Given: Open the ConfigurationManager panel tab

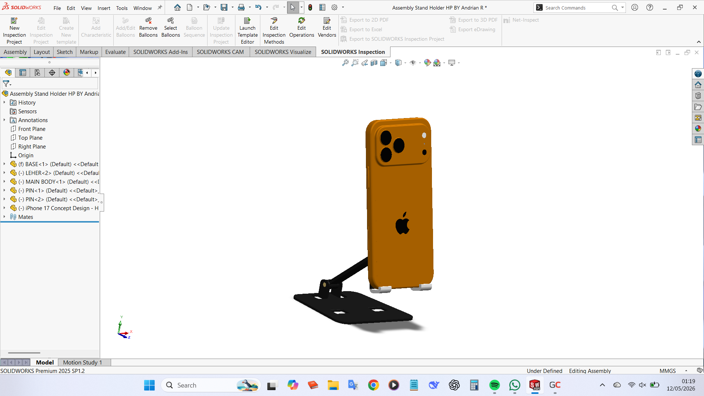Looking at the screenshot, I should (x=37, y=73).
